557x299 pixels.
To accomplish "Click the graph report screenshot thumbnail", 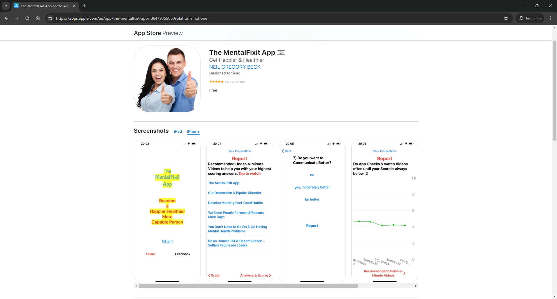I will point(384,211).
